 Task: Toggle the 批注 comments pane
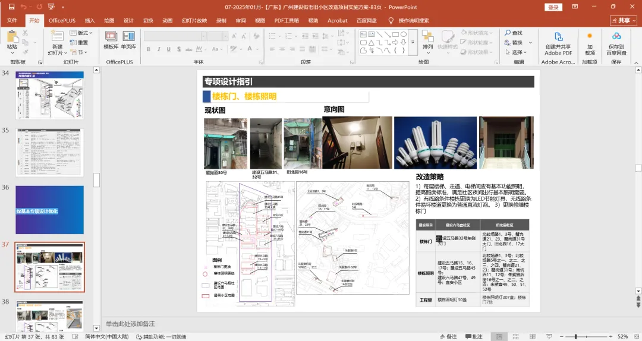point(473,336)
